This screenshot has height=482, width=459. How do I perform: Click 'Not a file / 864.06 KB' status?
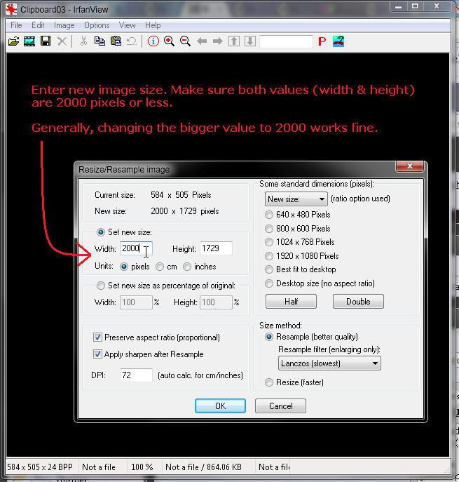click(203, 467)
